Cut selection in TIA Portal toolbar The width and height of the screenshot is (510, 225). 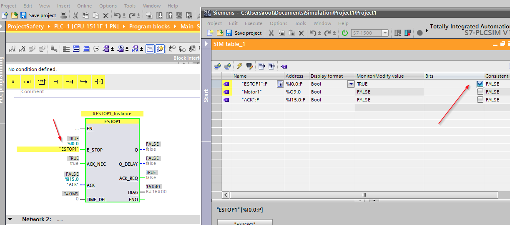(75, 15)
